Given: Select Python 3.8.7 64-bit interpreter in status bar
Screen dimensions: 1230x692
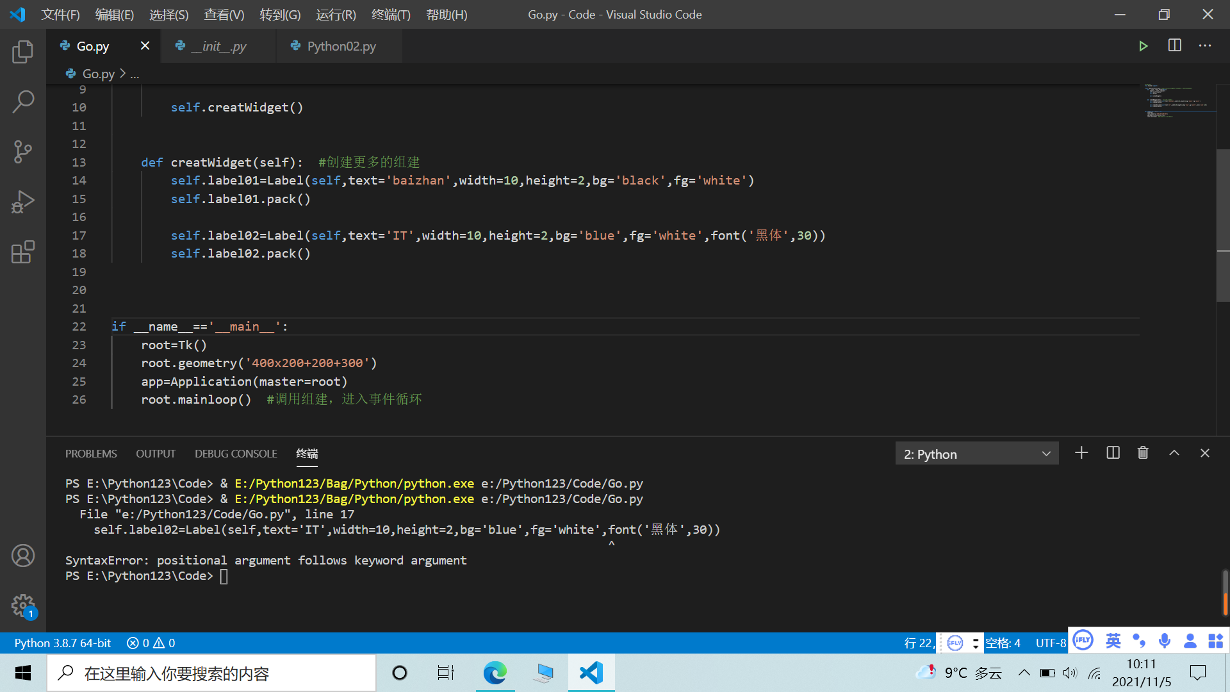Looking at the screenshot, I should tap(62, 643).
